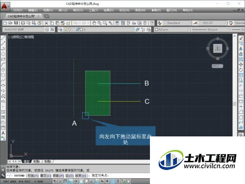Select the Rectangle draw tool
Screen dimensions: 245x184
coord(3,59)
